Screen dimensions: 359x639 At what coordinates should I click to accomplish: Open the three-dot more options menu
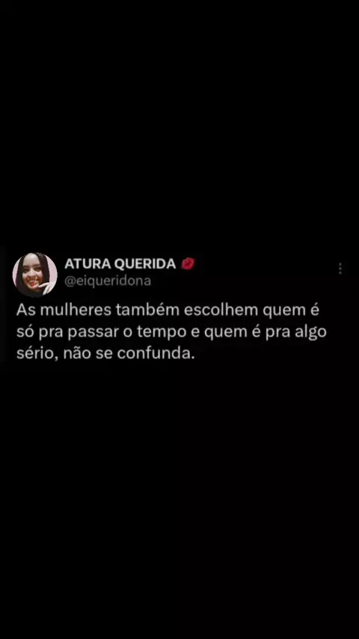[x=340, y=269]
